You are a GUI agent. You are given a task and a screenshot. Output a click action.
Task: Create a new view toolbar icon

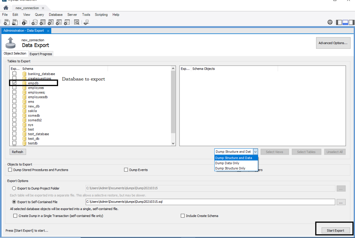click(51, 22)
